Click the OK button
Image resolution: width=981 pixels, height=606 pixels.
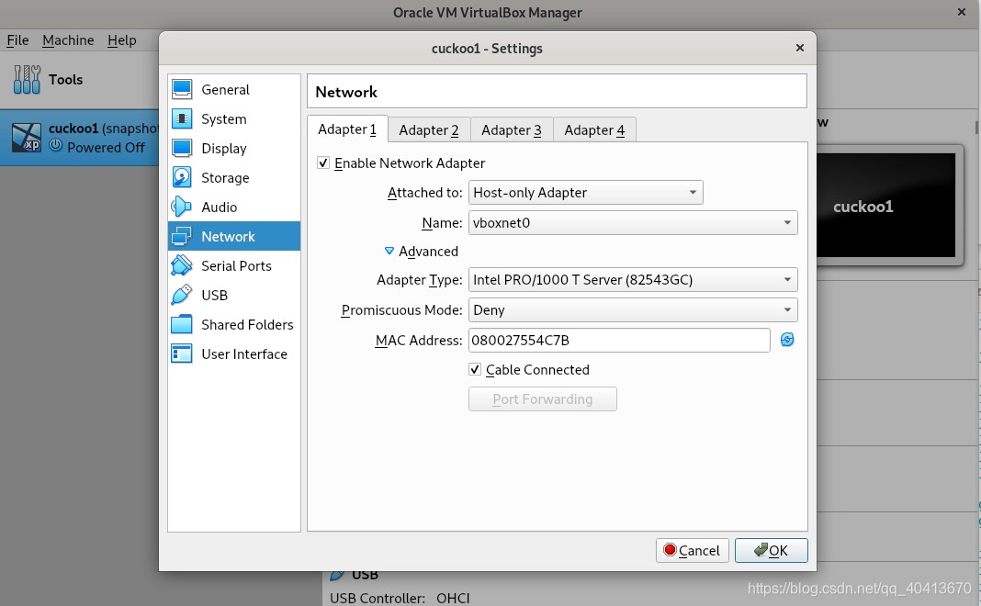click(771, 550)
